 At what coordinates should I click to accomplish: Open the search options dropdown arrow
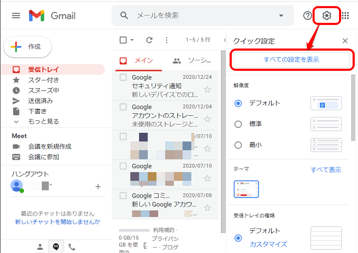281,16
